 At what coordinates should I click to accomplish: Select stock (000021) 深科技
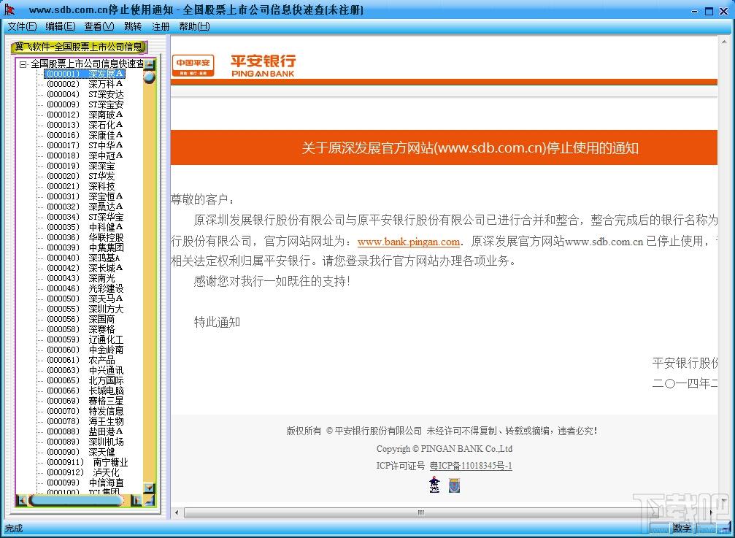click(x=80, y=186)
